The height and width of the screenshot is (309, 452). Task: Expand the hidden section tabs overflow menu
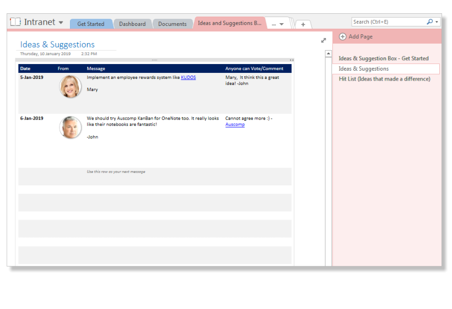coord(278,24)
